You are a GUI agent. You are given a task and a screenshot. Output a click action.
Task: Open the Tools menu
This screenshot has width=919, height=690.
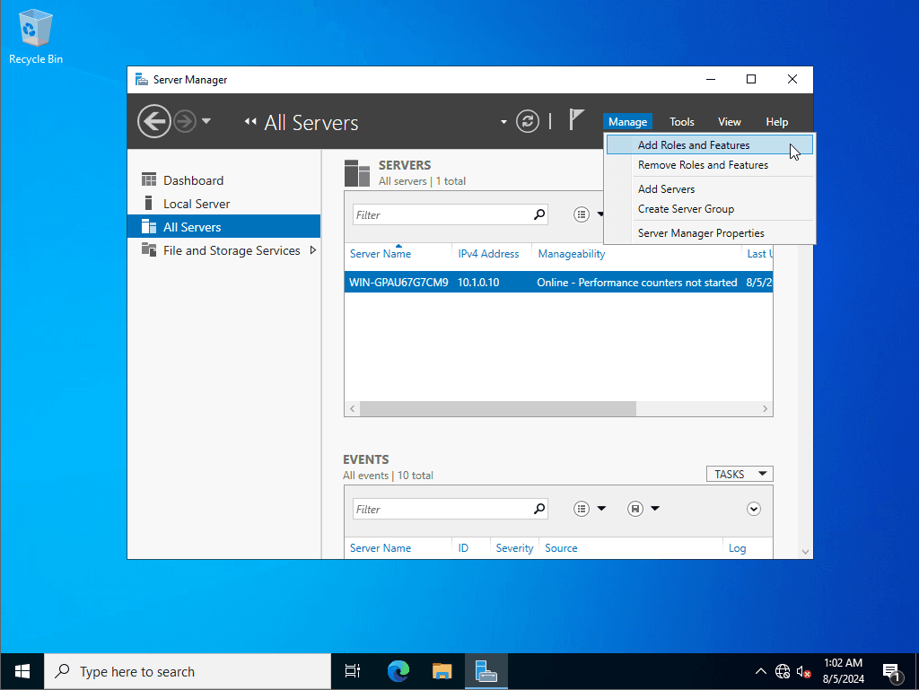click(682, 122)
